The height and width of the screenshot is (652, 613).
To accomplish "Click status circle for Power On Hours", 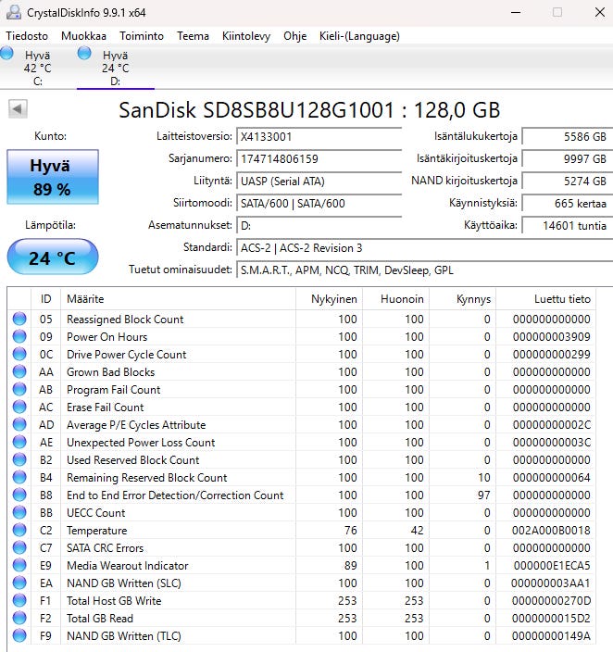I will (19, 336).
